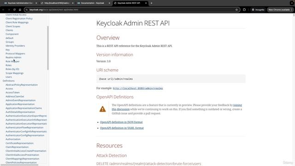The height and width of the screenshot is (166, 295).
Task: Switch to Keycloak Administration Console tab
Action: pos(20,3)
